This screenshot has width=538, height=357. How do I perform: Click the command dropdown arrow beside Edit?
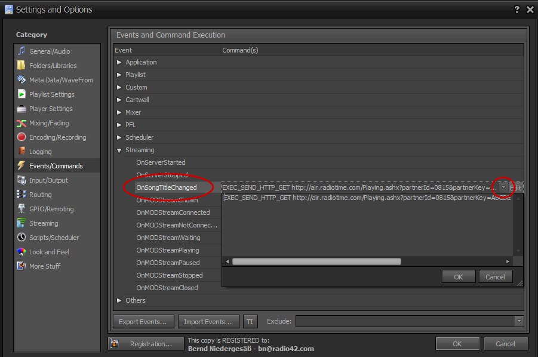tap(503, 187)
